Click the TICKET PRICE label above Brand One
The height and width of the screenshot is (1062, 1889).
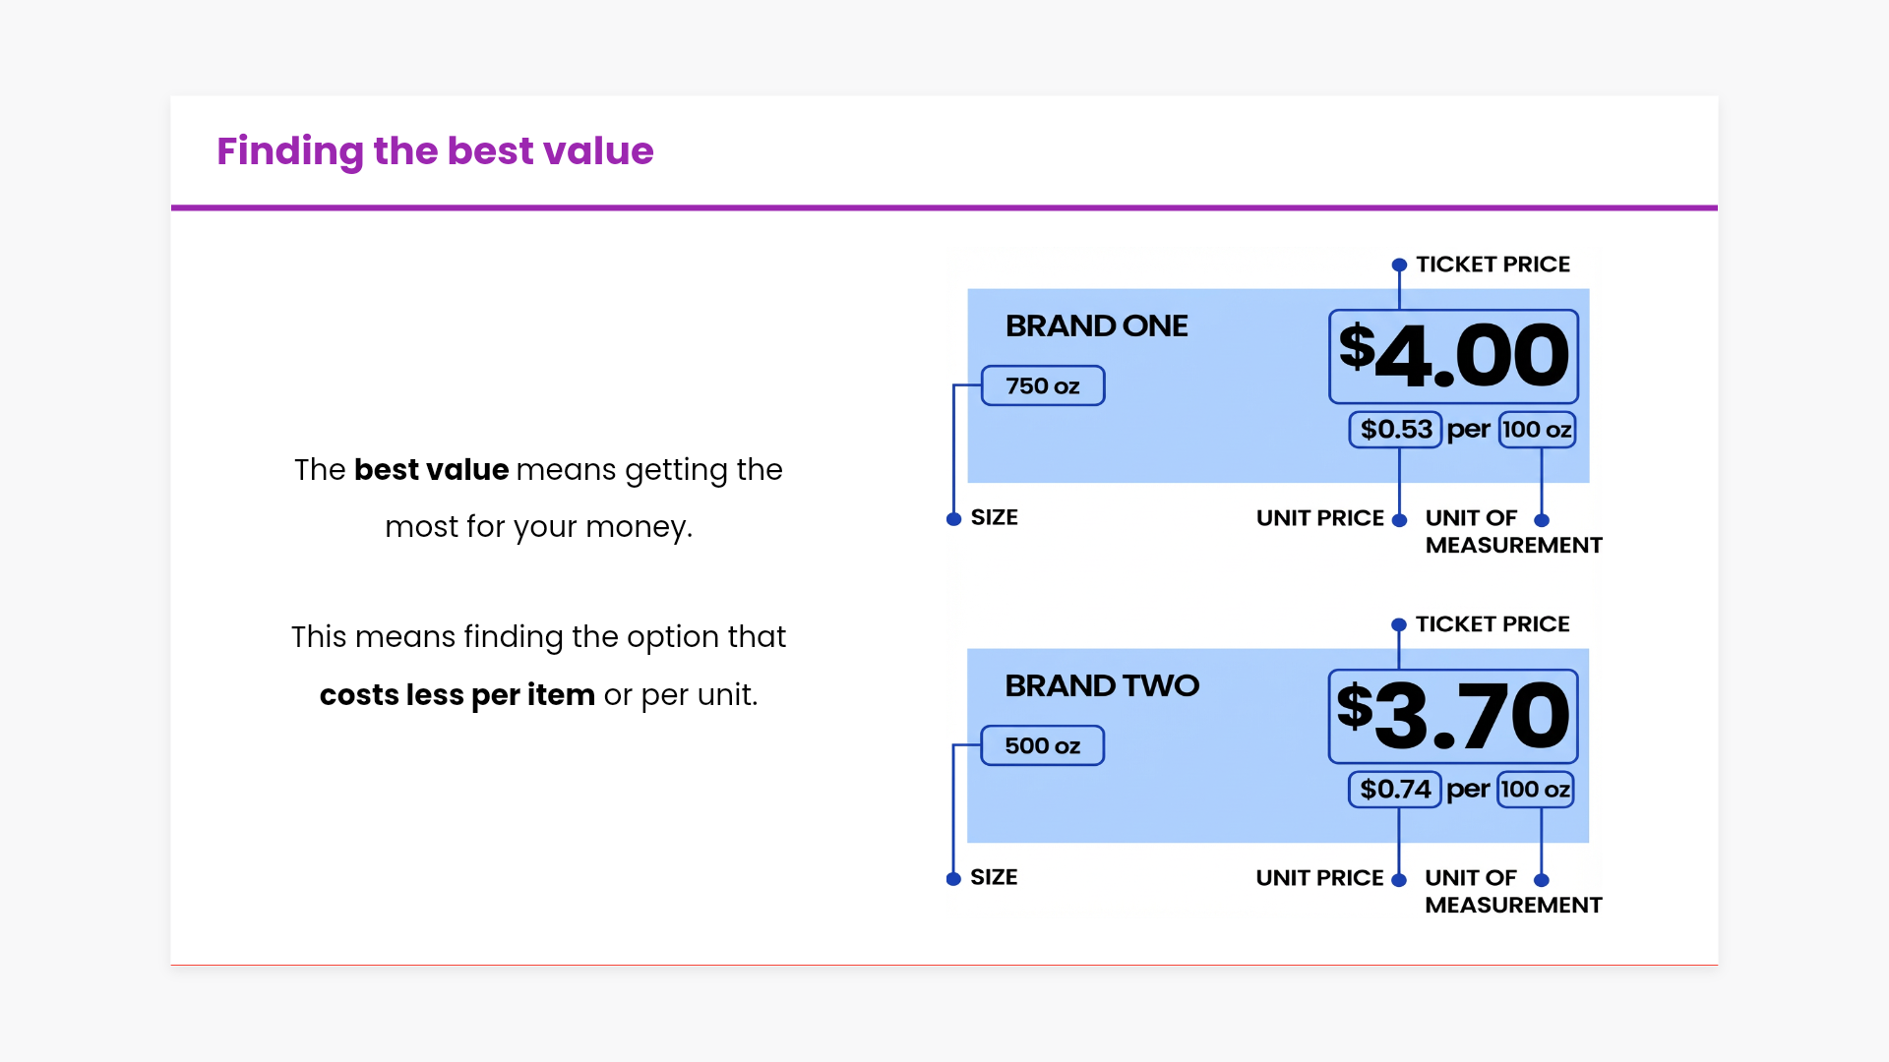pos(1493,265)
